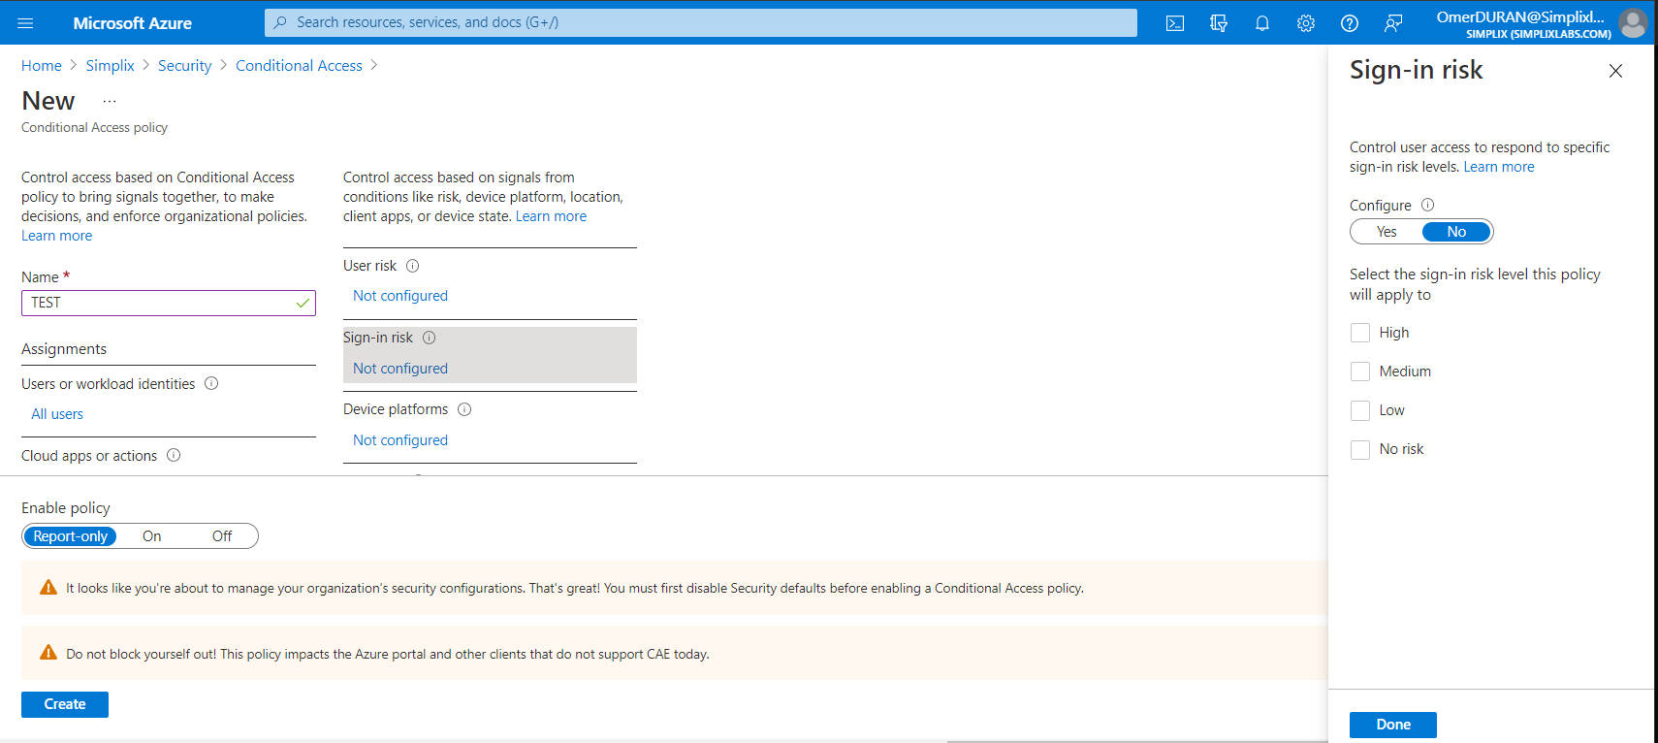This screenshot has height=743, width=1658.
Task: Click the Azure search resources box
Action: tap(701, 22)
